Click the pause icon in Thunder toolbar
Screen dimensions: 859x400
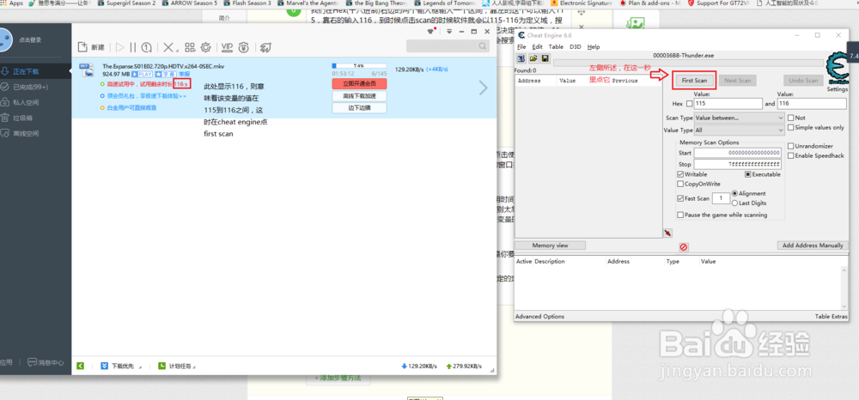[133, 47]
